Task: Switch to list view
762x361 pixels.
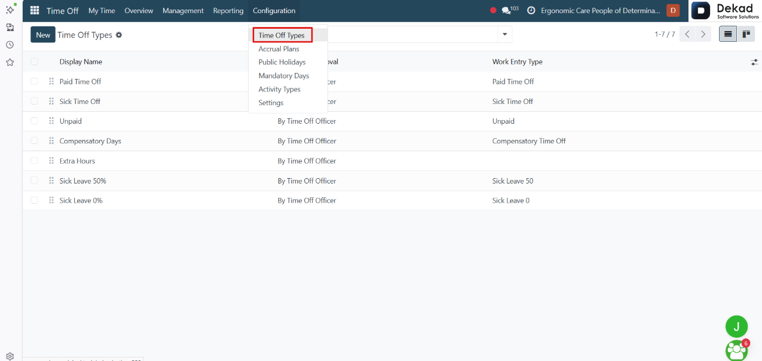Action: [728, 35]
